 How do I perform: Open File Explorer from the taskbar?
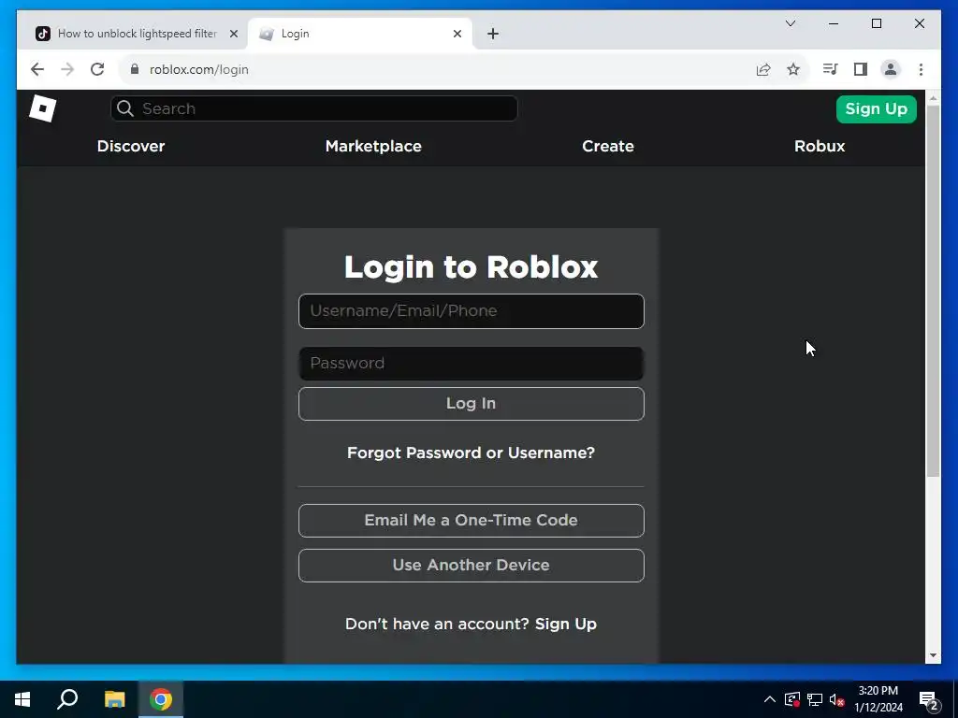click(114, 699)
